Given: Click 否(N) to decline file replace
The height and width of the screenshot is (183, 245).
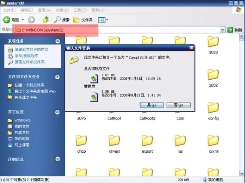Looking at the screenshot, I should coord(178,105).
